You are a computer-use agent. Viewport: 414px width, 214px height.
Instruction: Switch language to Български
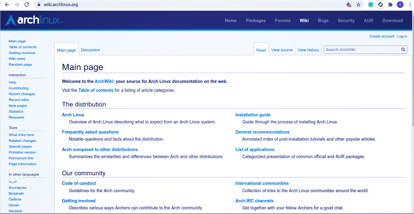[17, 188]
